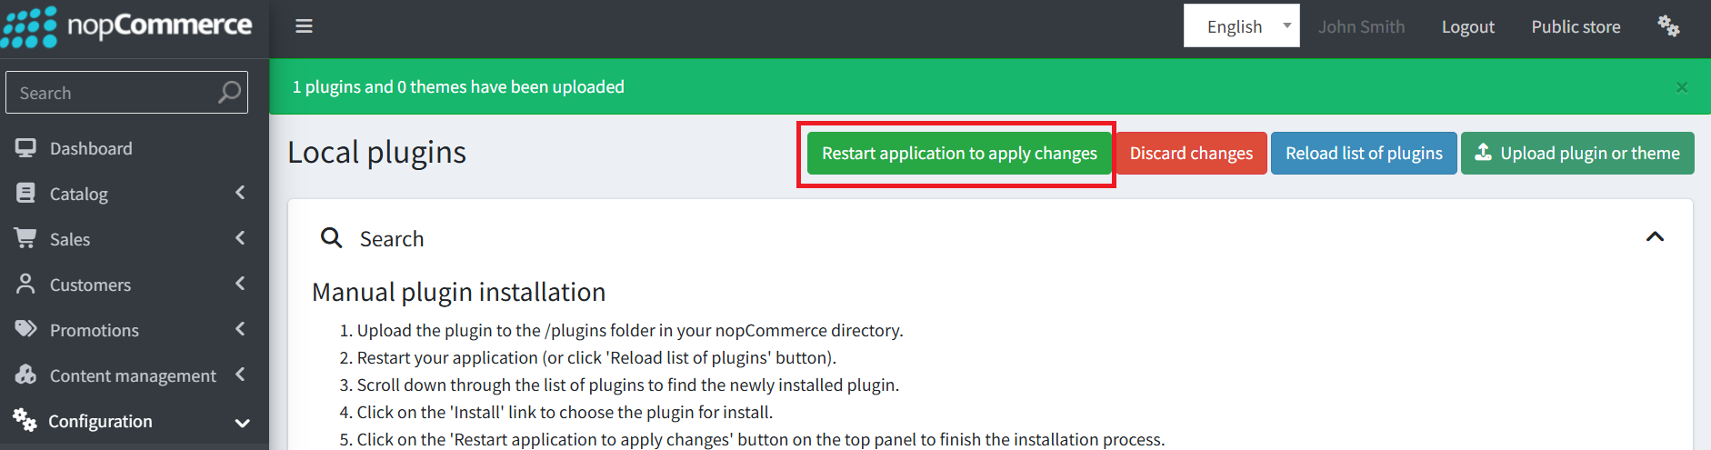Click the Manual plugin installation heading
The width and height of the screenshot is (1711, 450).
click(458, 292)
